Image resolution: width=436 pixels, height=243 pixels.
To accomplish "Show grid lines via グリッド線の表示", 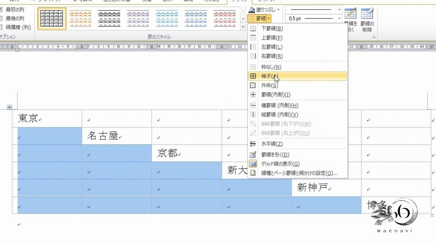I will point(276,164).
